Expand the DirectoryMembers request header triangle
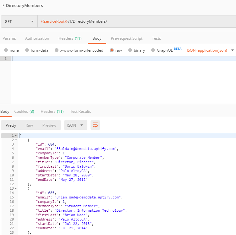Screen dimensions: 236x235 [x=3, y=5]
